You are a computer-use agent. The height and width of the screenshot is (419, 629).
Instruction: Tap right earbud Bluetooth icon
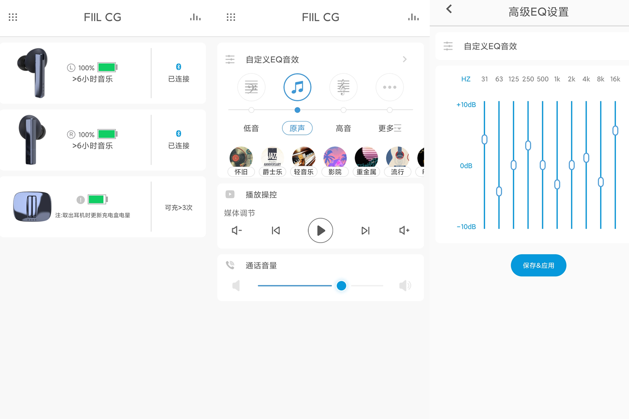[178, 134]
